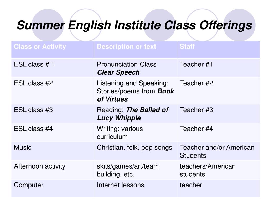Select the 'Afternoon activity' cell
The height and width of the screenshot is (201, 269).
[53, 170]
